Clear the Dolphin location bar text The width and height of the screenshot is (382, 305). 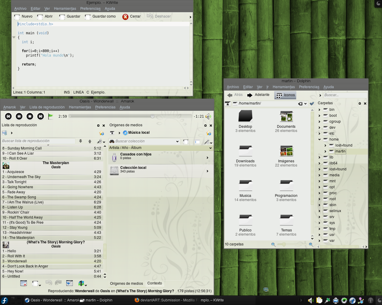[300, 104]
